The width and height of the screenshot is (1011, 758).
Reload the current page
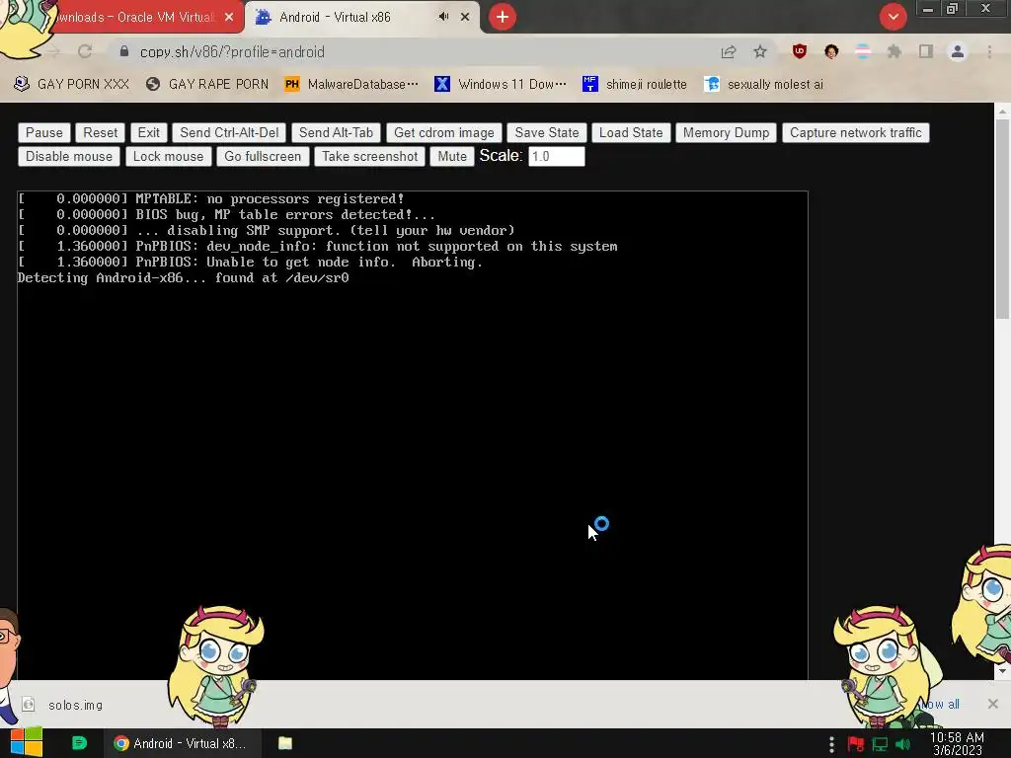tap(85, 51)
